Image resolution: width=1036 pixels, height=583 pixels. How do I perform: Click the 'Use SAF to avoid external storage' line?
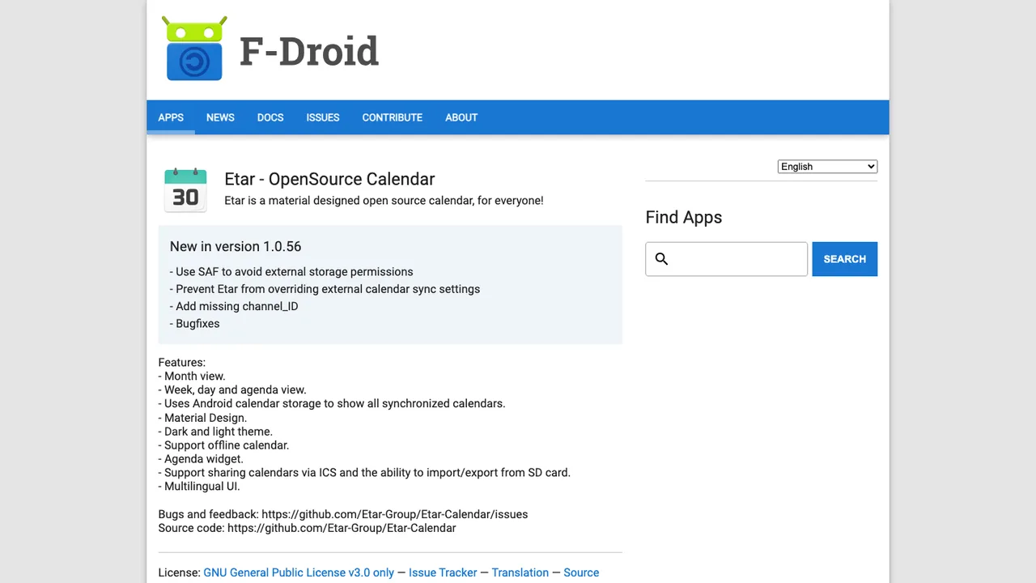point(291,272)
